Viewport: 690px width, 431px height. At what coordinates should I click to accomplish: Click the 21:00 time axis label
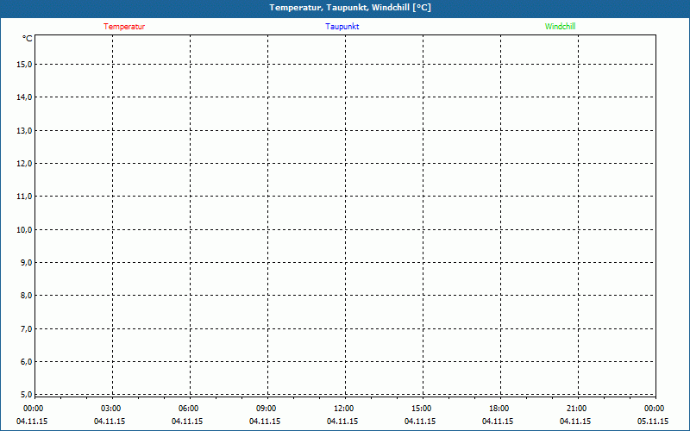click(x=576, y=409)
